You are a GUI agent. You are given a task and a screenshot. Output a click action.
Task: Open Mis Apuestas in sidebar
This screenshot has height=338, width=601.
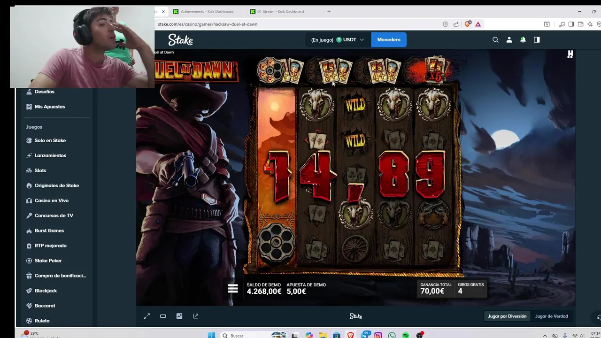[x=50, y=107]
